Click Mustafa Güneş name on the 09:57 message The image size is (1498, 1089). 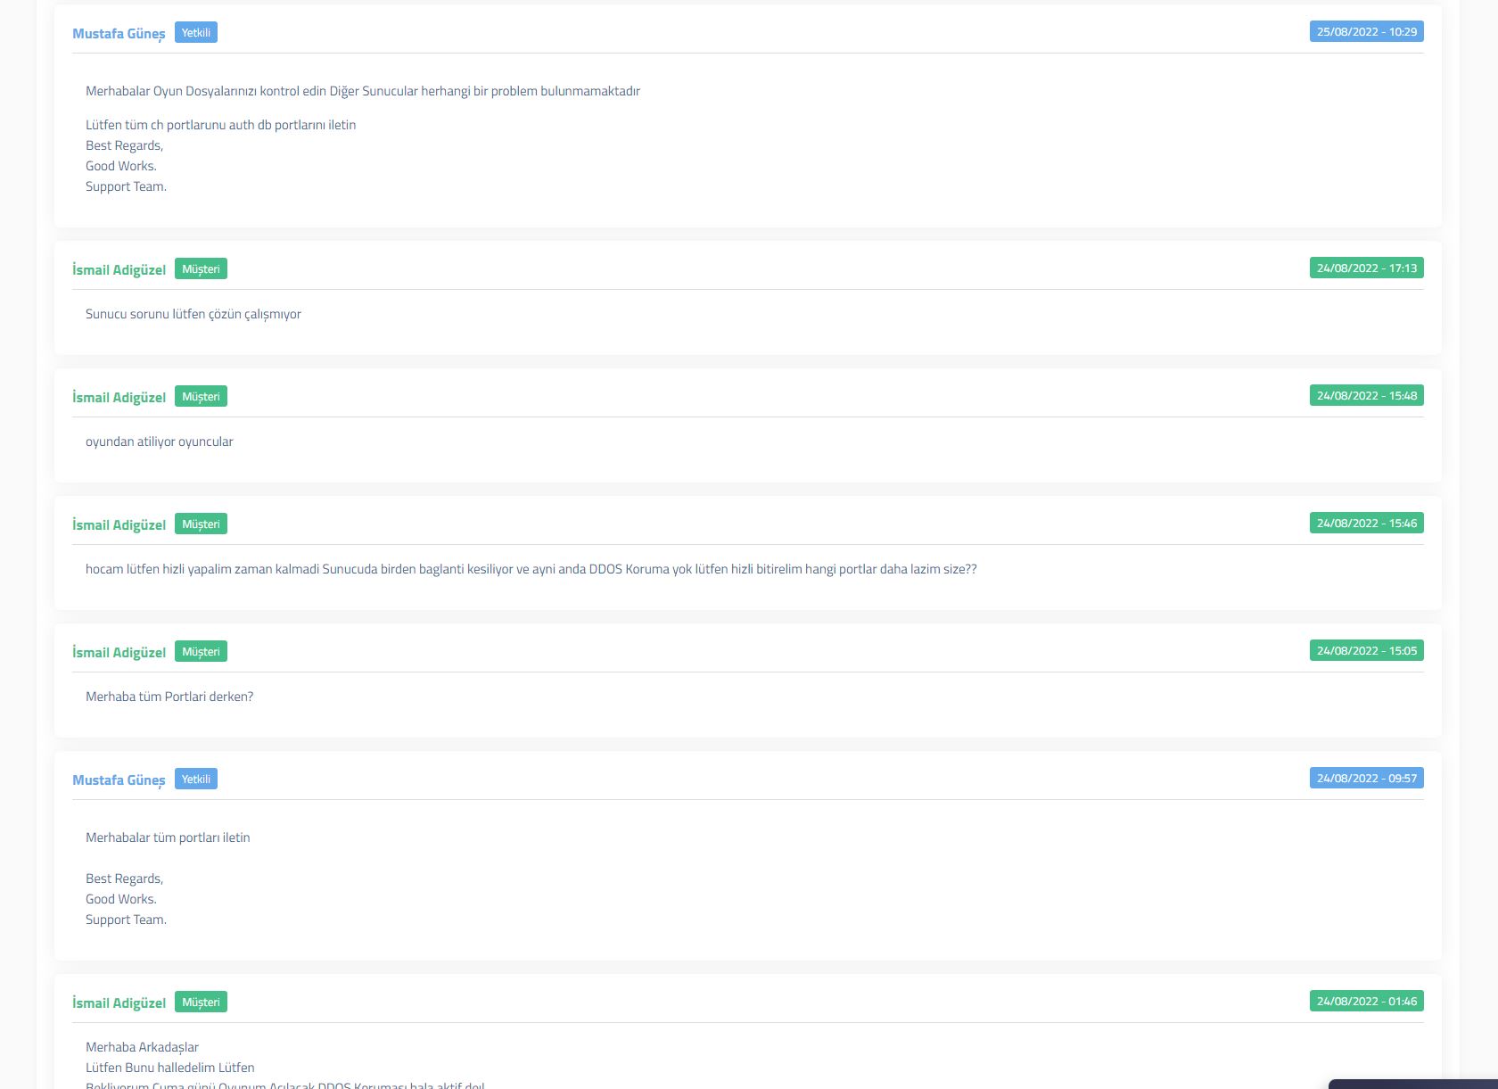(119, 780)
